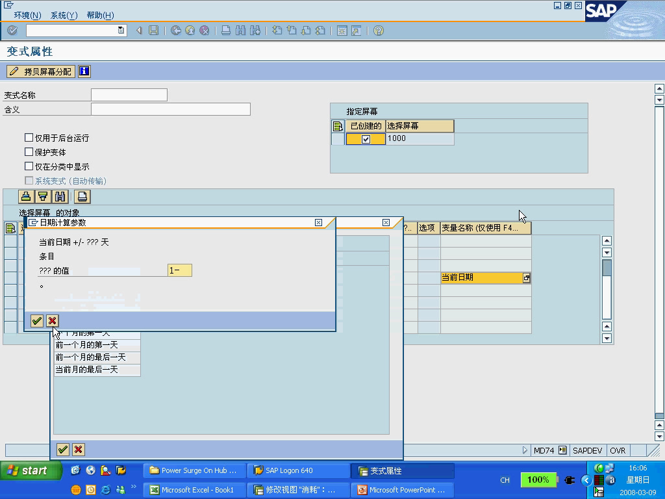Toggle the checkbox for screen 1000
This screenshot has width=665, height=499.
point(364,138)
